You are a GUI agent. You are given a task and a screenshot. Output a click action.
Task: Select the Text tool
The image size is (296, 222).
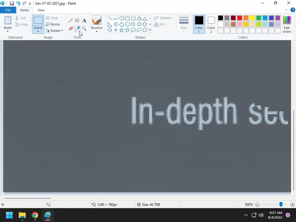pos(84,21)
